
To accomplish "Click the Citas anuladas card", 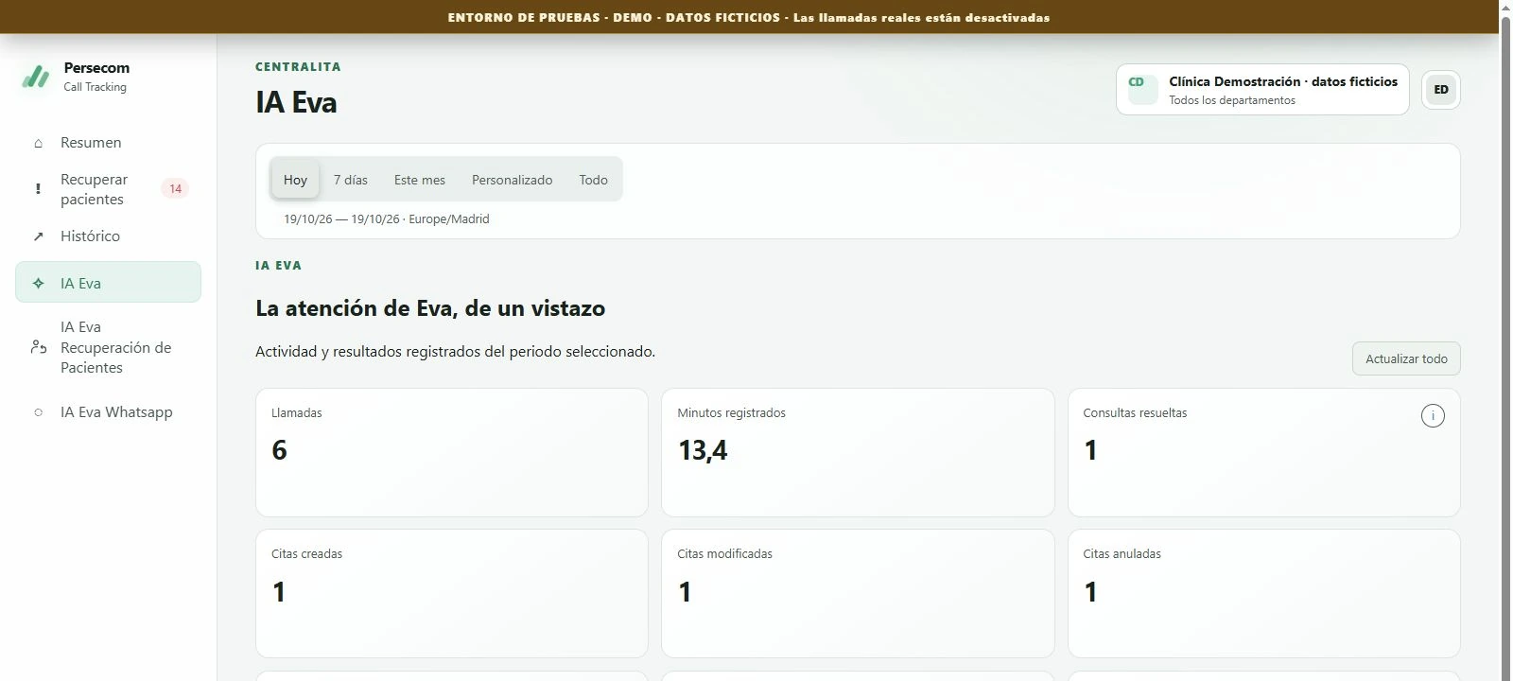I will [x=1264, y=593].
